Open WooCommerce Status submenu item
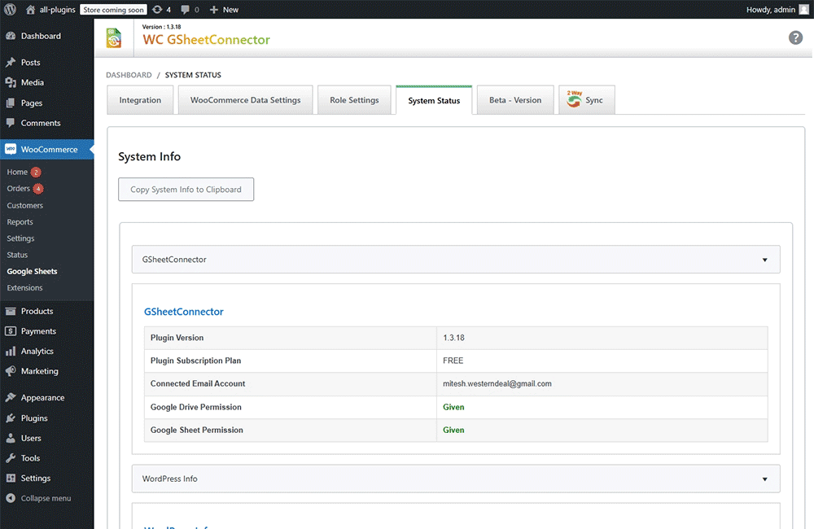This screenshot has height=529, width=814. click(x=17, y=255)
